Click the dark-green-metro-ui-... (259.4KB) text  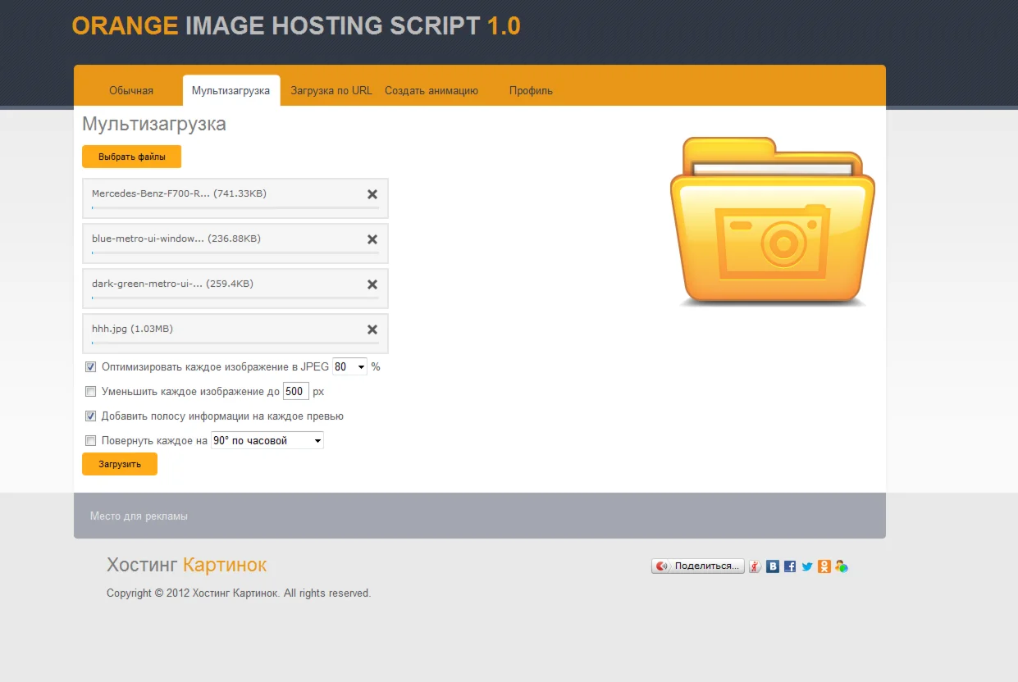pos(172,284)
